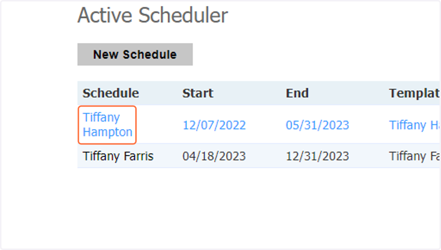Click the New Schedule button
Image resolution: width=441 pixels, height=250 pixels.
click(x=135, y=54)
